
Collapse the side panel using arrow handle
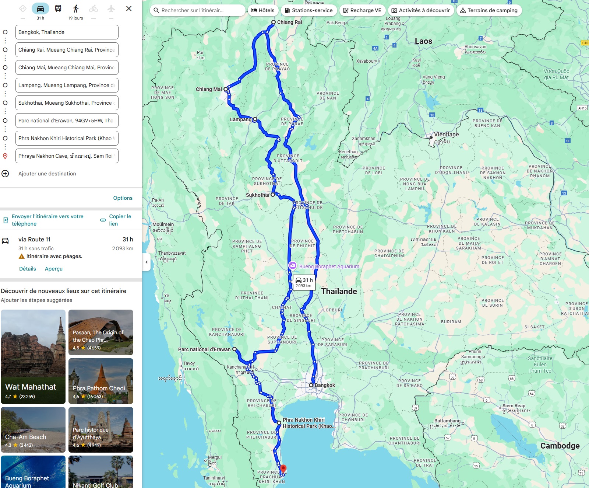click(x=147, y=262)
